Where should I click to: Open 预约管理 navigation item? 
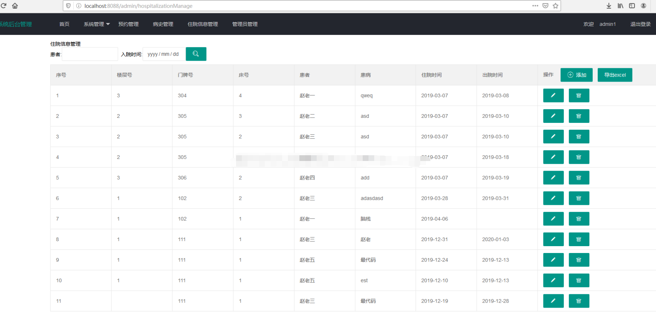[x=128, y=24]
